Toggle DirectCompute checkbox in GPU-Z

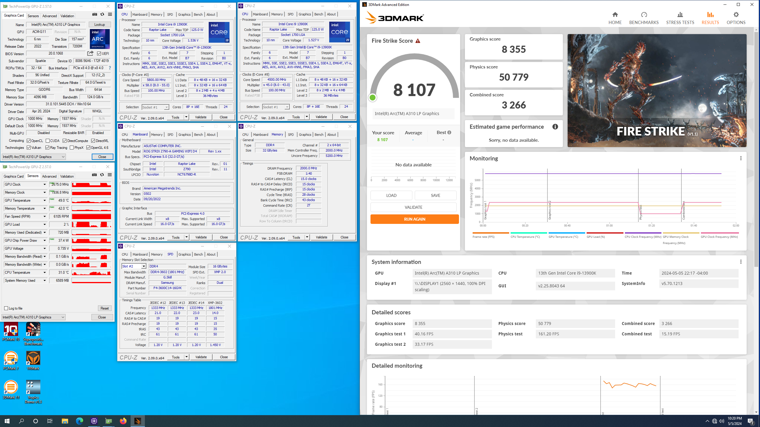point(65,141)
